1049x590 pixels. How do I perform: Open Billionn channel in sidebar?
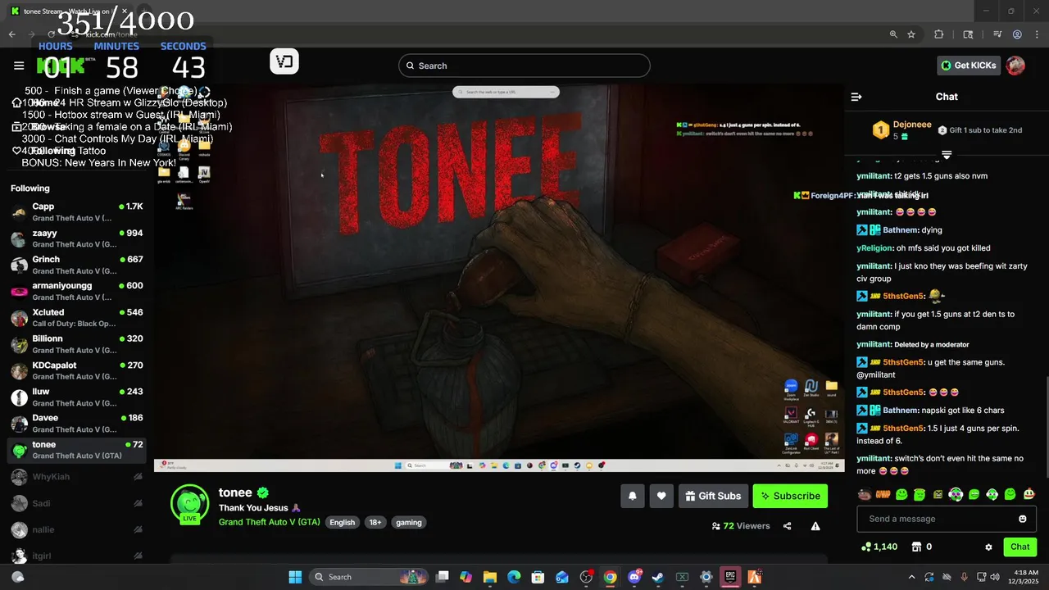tap(77, 344)
